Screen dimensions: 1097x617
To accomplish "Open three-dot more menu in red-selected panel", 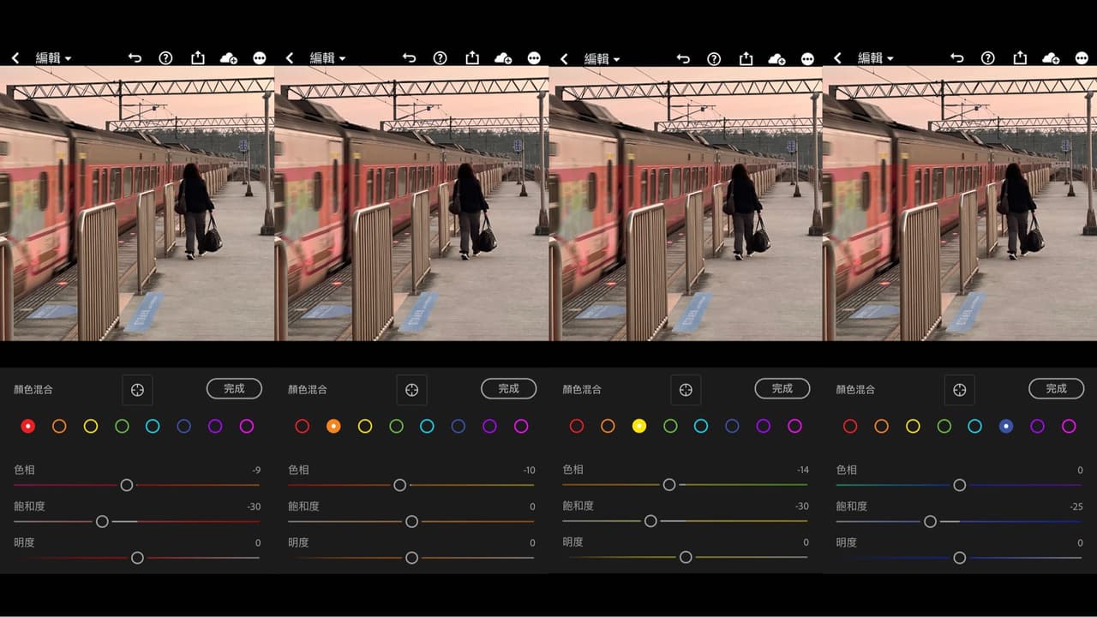I will pos(260,58).
